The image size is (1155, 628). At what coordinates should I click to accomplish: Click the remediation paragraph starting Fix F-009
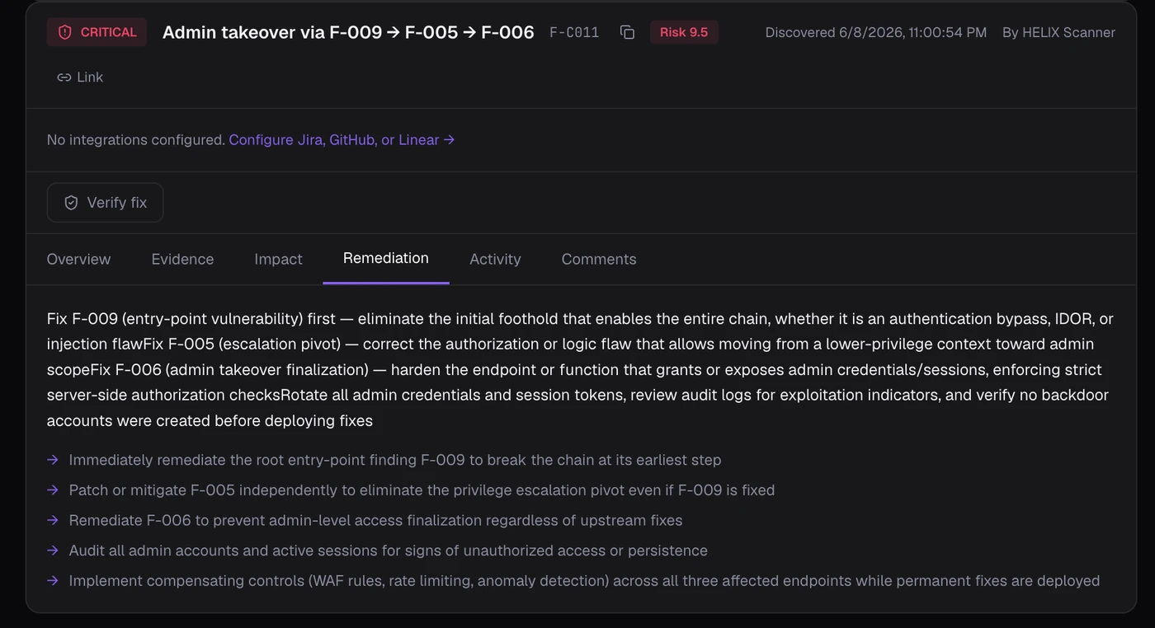(580, 370)
